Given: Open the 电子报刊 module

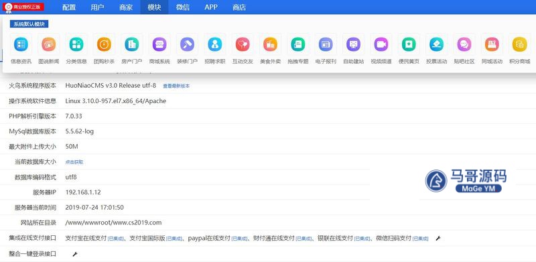Looking at the screenshot, I should (x=326, y=49).
